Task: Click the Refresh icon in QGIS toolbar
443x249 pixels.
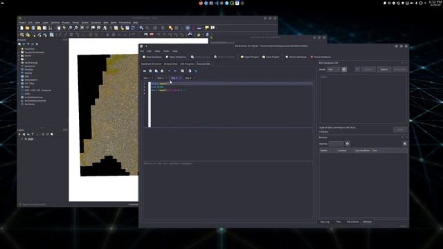Action: click(133, 28)
